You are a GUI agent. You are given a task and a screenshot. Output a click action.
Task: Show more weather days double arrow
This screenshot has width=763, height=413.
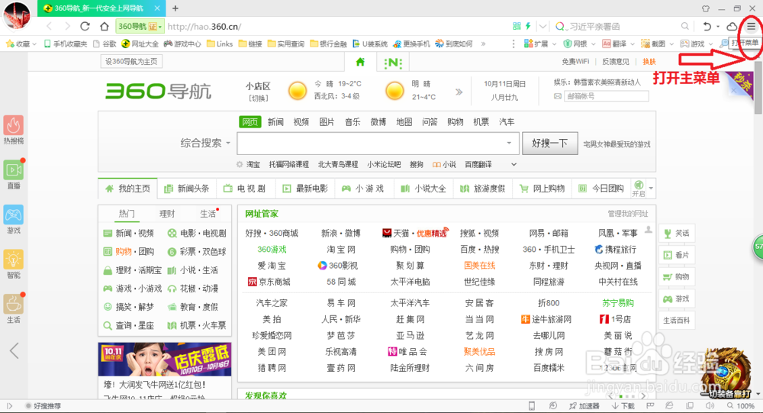tap(459, 92)
